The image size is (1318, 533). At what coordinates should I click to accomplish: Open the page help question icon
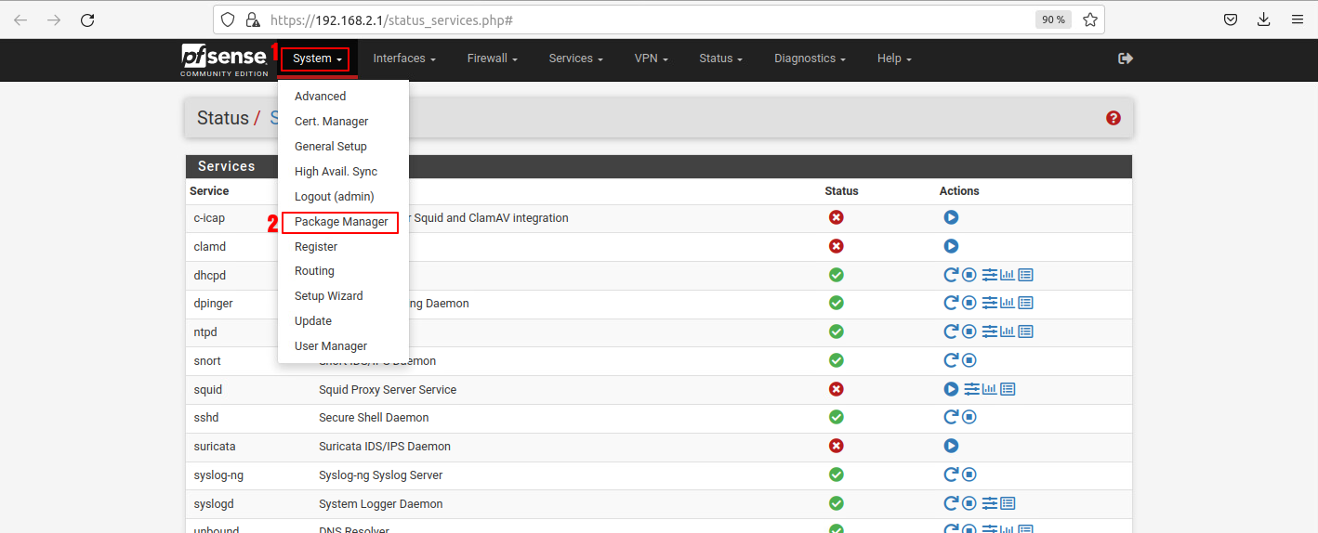coord(1114,118)
